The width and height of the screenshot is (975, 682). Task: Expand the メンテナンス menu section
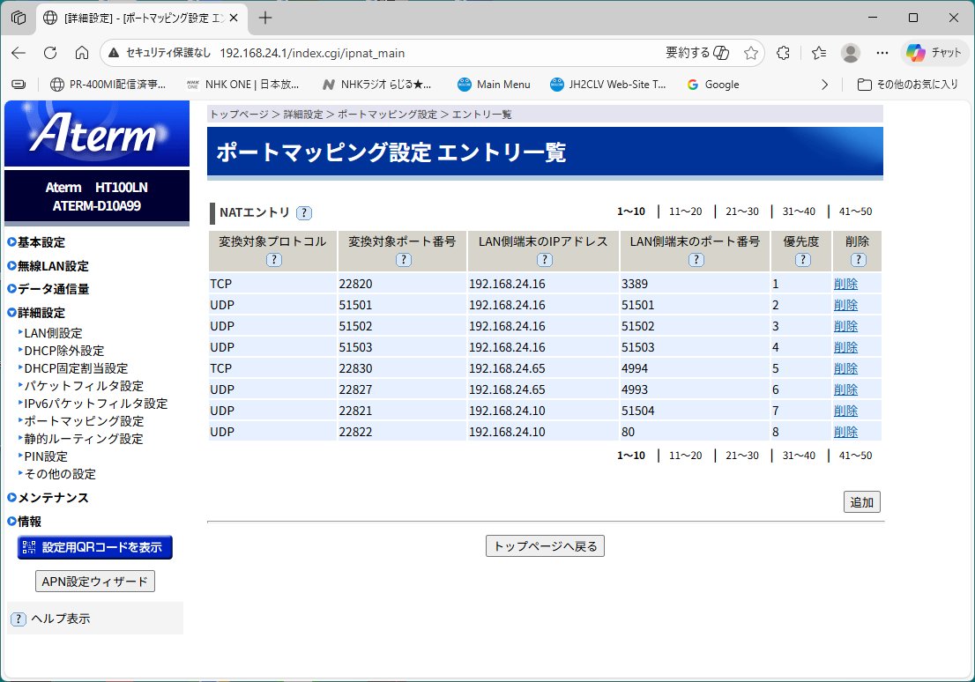coord(53,498)
